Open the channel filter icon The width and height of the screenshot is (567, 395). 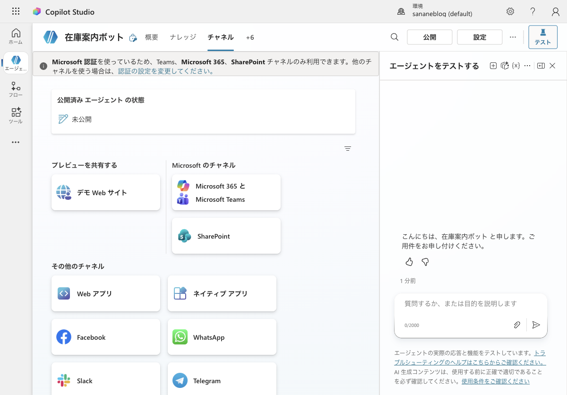pyautogui.click(x=348, y=148)
